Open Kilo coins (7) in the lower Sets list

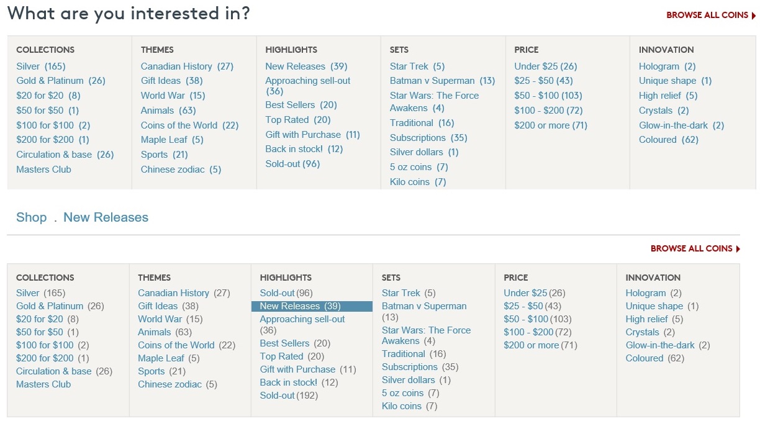[410, 406]
